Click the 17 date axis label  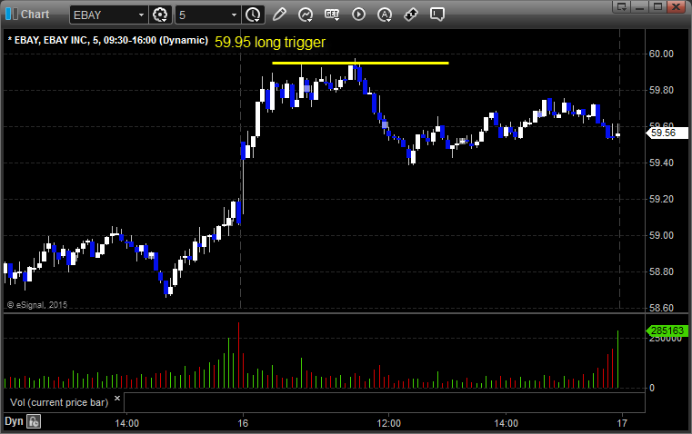[x=622, y=423]
